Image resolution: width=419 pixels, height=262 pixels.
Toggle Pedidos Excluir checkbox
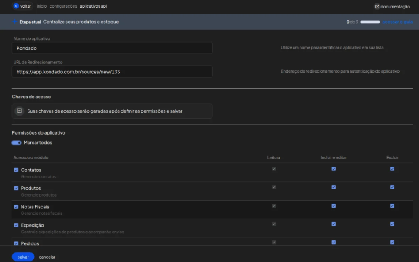click(392, 242)
